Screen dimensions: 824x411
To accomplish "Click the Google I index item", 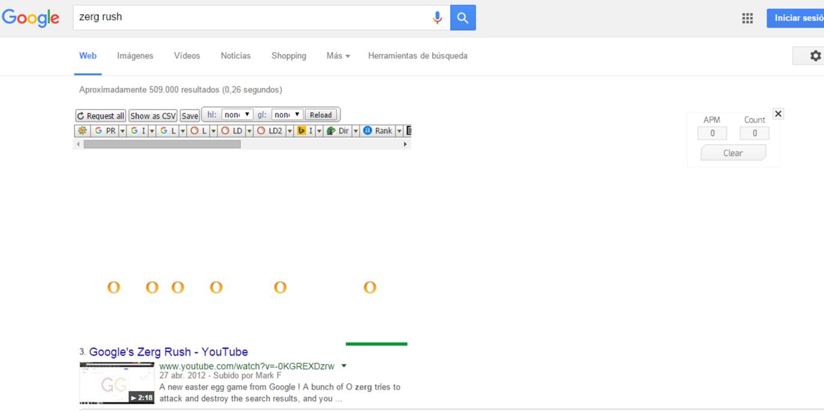I will (137, 130).
